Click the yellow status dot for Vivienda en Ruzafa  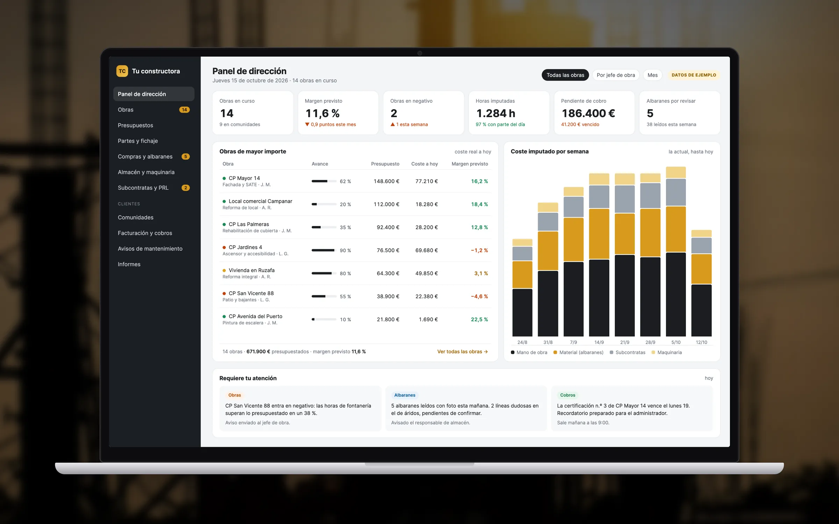pyautogui.click(x=224, y=271)
